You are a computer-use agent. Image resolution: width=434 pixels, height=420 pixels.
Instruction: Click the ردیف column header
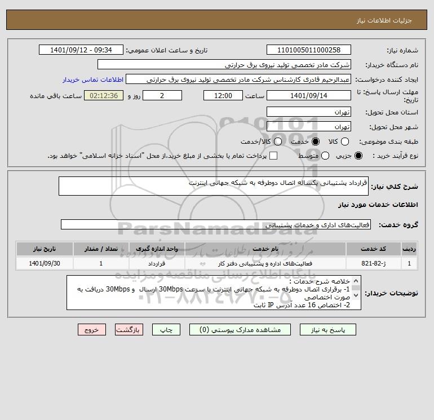click(409, 249)
